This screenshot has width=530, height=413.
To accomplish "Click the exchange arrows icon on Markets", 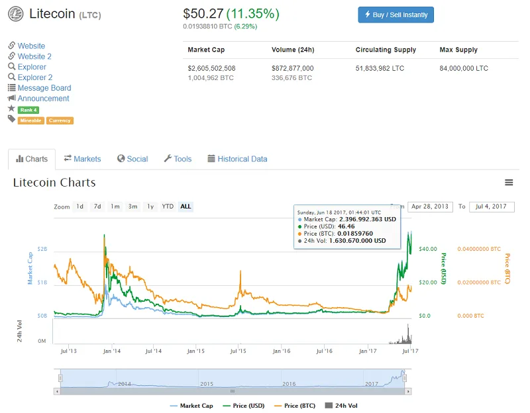I will point(68,158).
